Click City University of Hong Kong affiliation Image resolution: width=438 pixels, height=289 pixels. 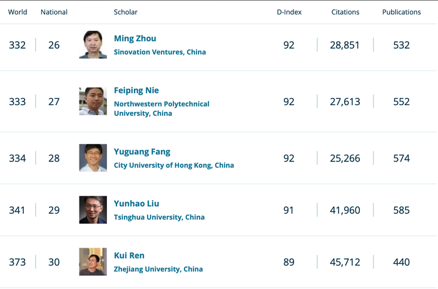tap(174, 166)
